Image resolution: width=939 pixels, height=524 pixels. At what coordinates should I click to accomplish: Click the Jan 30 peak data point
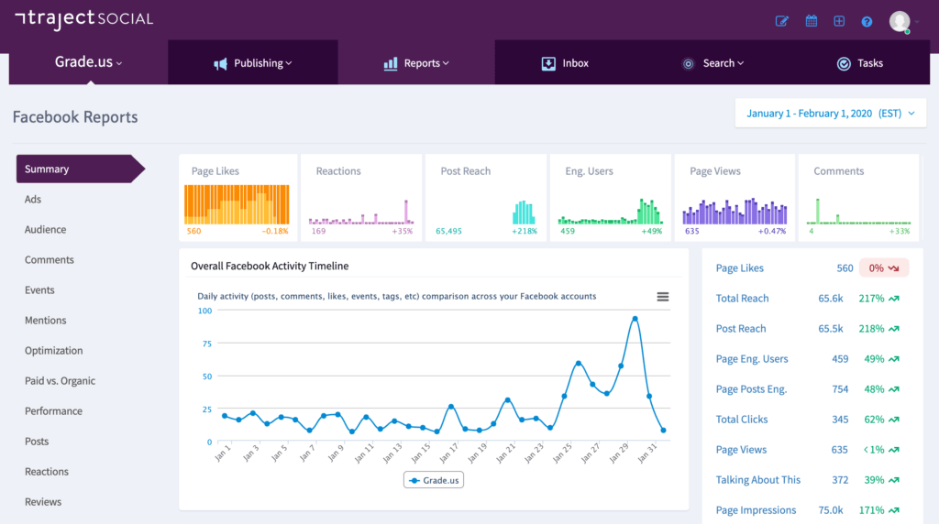click(x=635, y=320)
